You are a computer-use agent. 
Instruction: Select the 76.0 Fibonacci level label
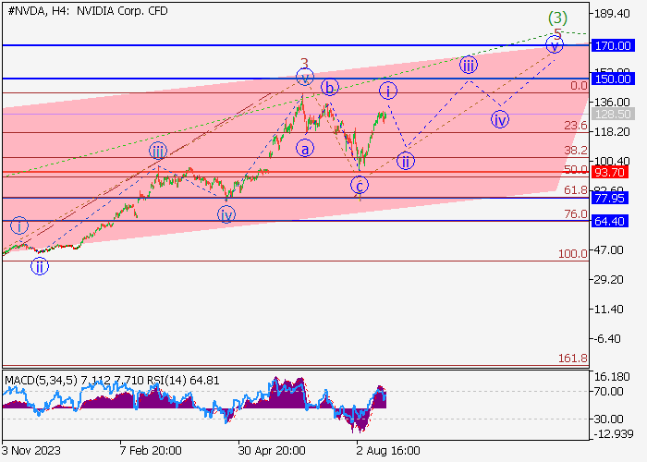576,213
